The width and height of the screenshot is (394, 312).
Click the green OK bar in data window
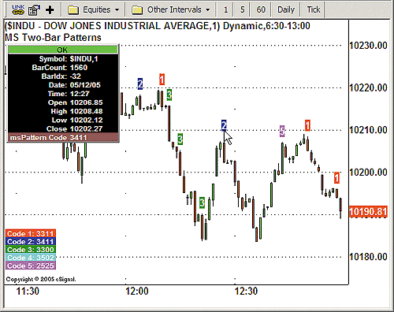(63, 50)
